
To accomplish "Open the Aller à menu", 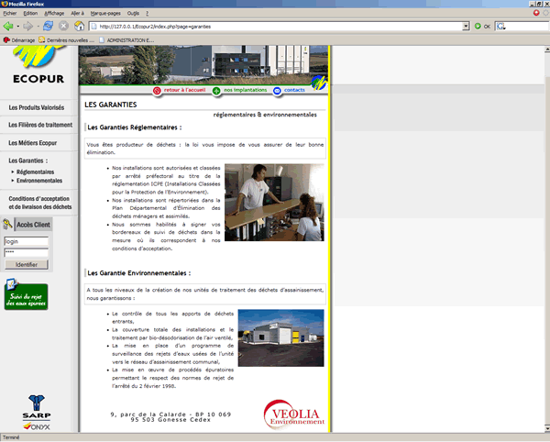I will [78, 14].
